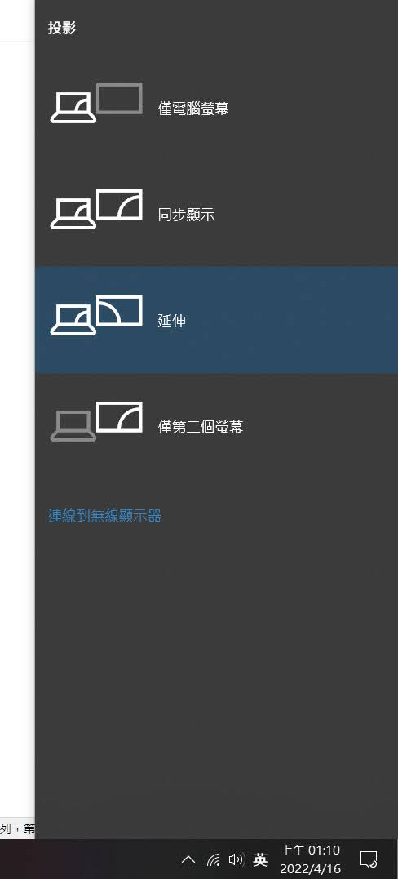
Task: Click the Duplicate (同步顯示) display icon
Action: (x=96, y=210)
